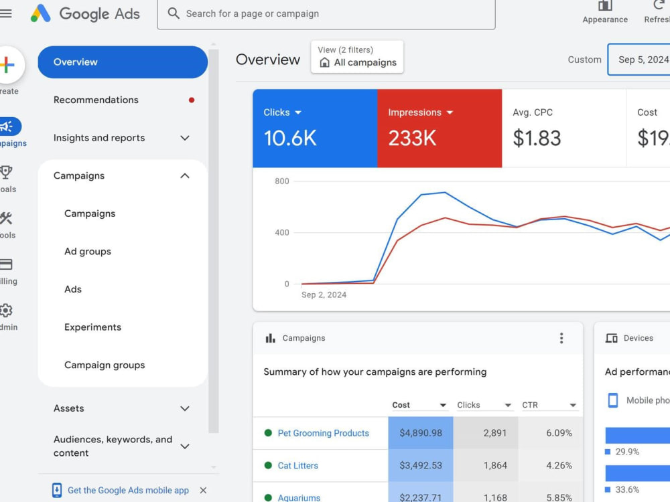Expand the Assets section
The image size is (670, 502).
185,408
